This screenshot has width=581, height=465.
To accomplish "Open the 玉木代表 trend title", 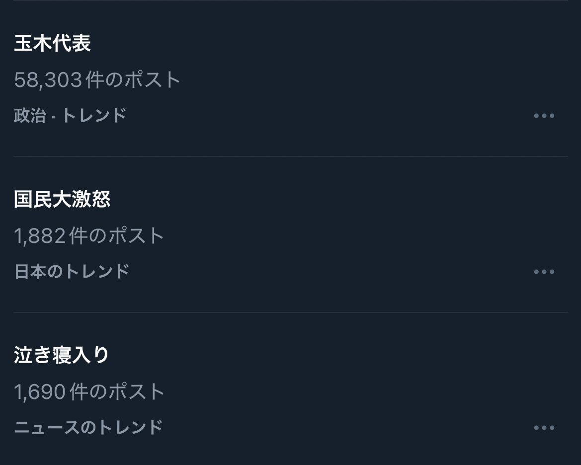I will tap(52, 43).
